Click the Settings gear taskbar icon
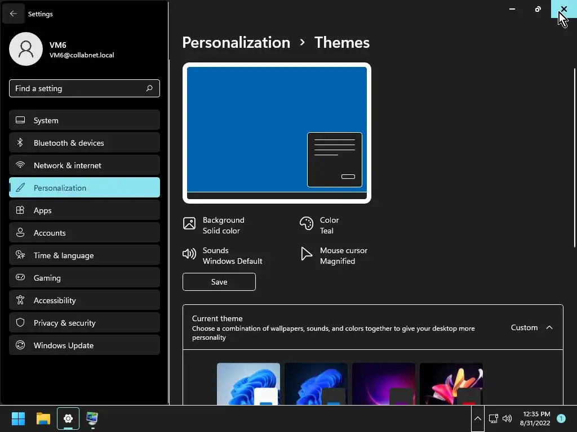This screenshot has height=432, width=577. (x=68, y=418)
